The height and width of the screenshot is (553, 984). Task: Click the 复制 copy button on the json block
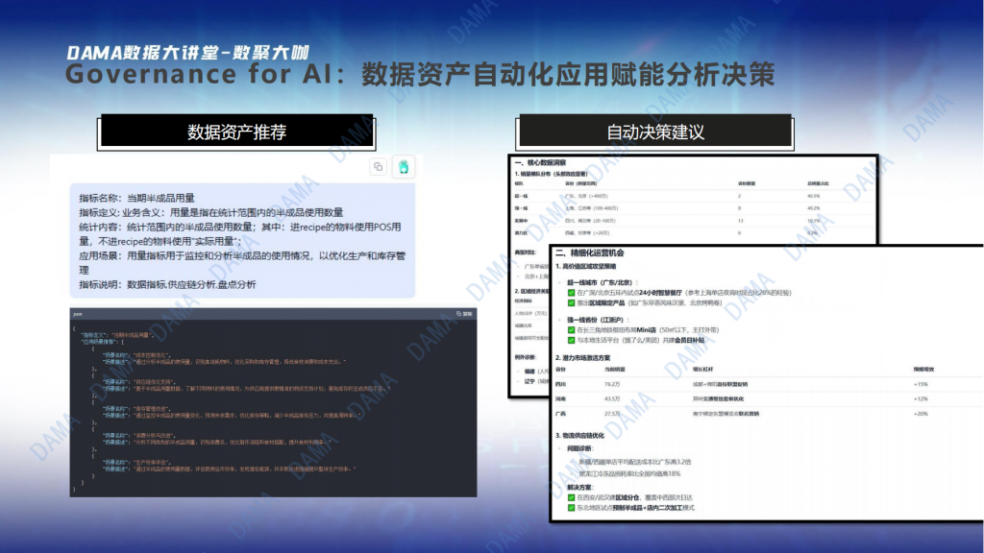click(x=464, y=314)
